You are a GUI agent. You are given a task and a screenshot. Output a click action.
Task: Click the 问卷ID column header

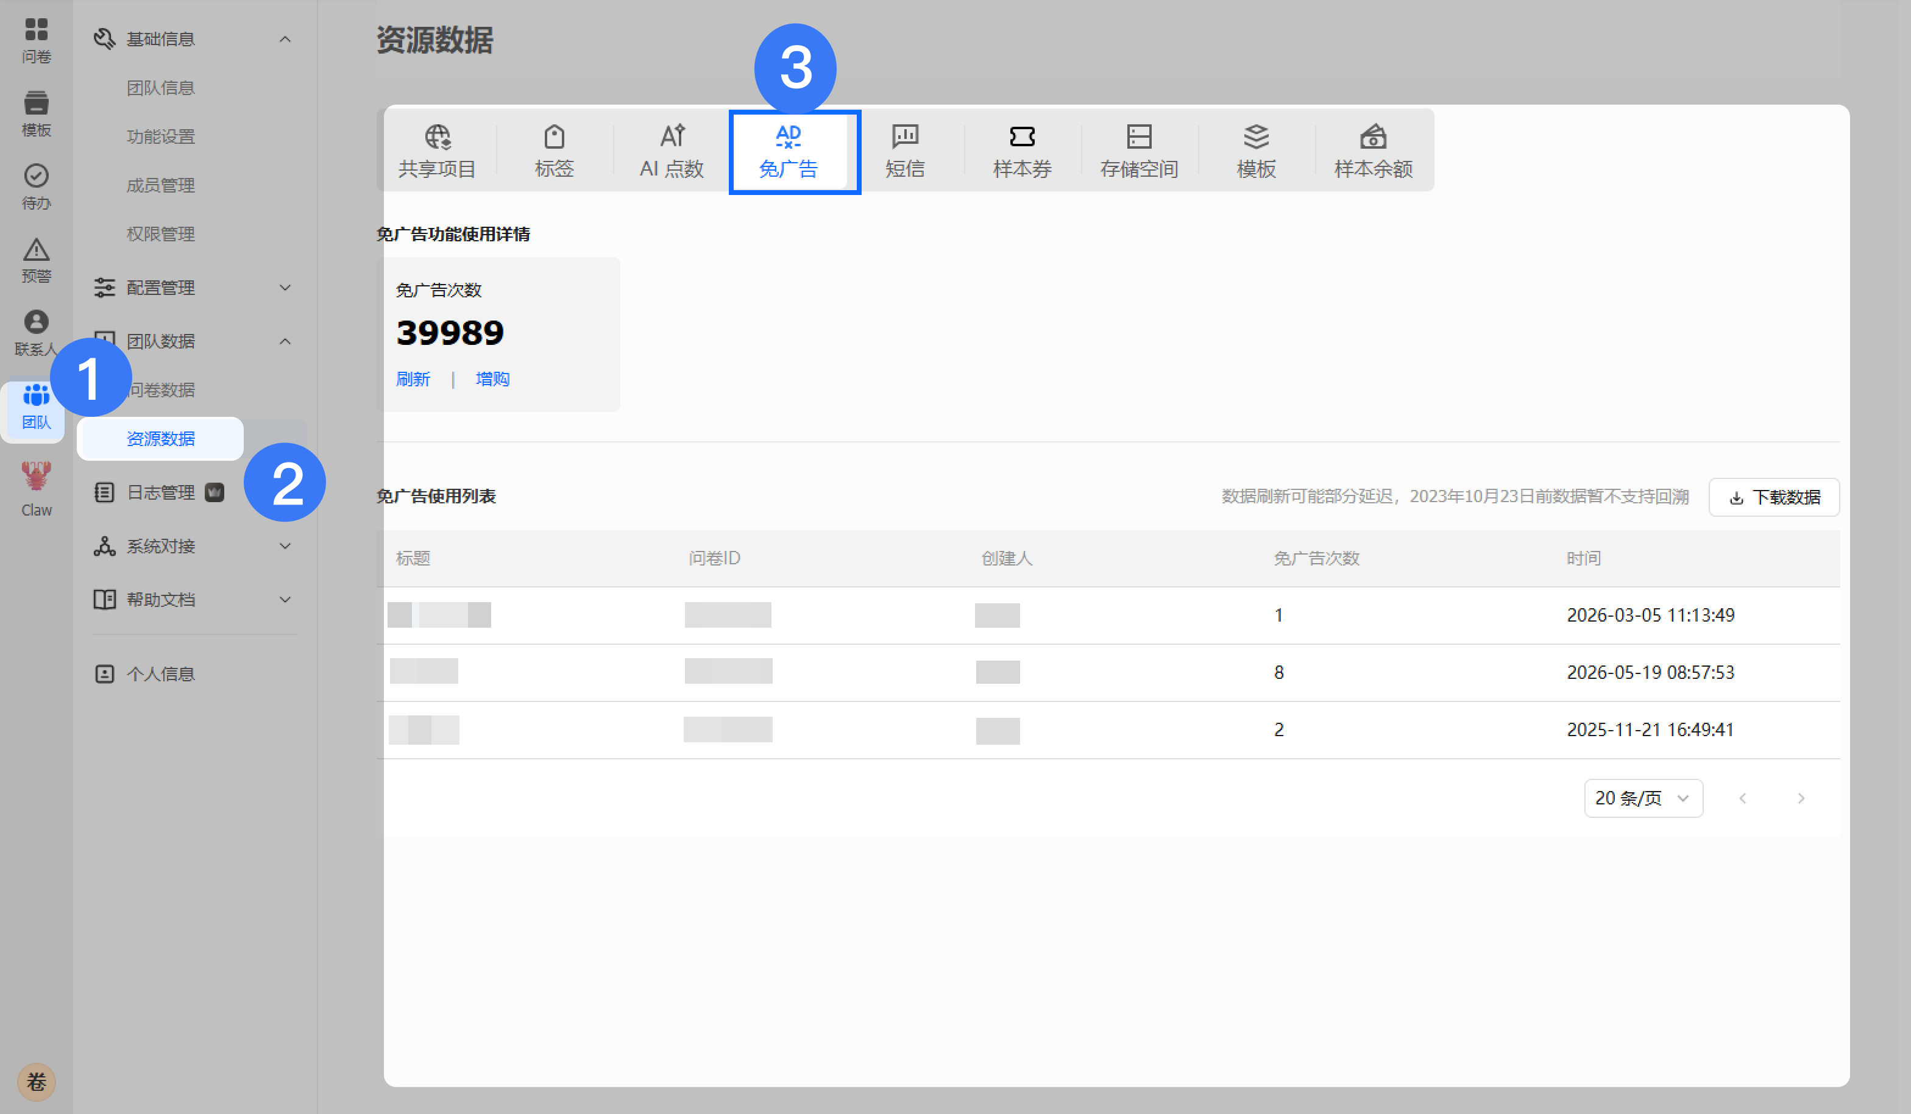point(714,558)
